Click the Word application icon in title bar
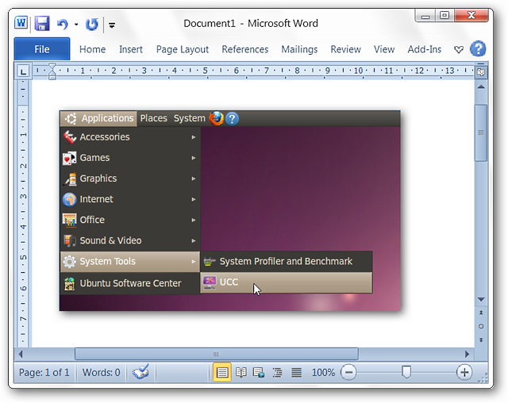This screenshot has height=403, width=508. [x=21, y=24]
